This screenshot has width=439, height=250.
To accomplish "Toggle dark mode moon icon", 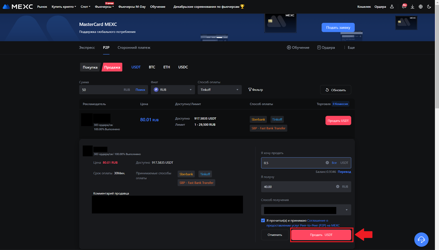I will click(429, 7).
